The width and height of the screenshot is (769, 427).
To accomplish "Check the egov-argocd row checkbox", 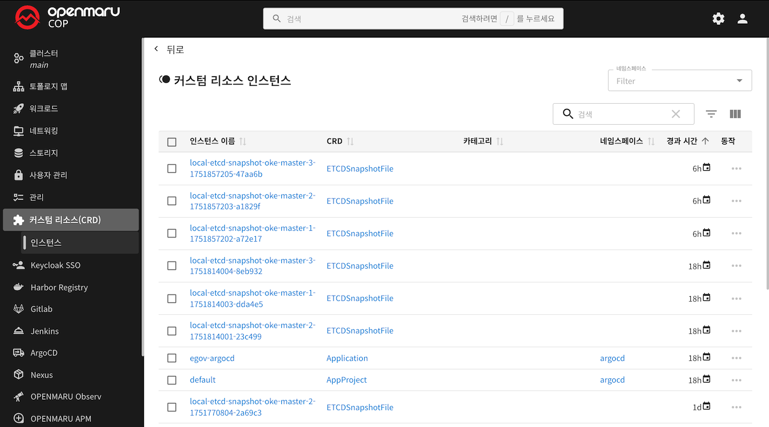I will [x=172, y=358].
